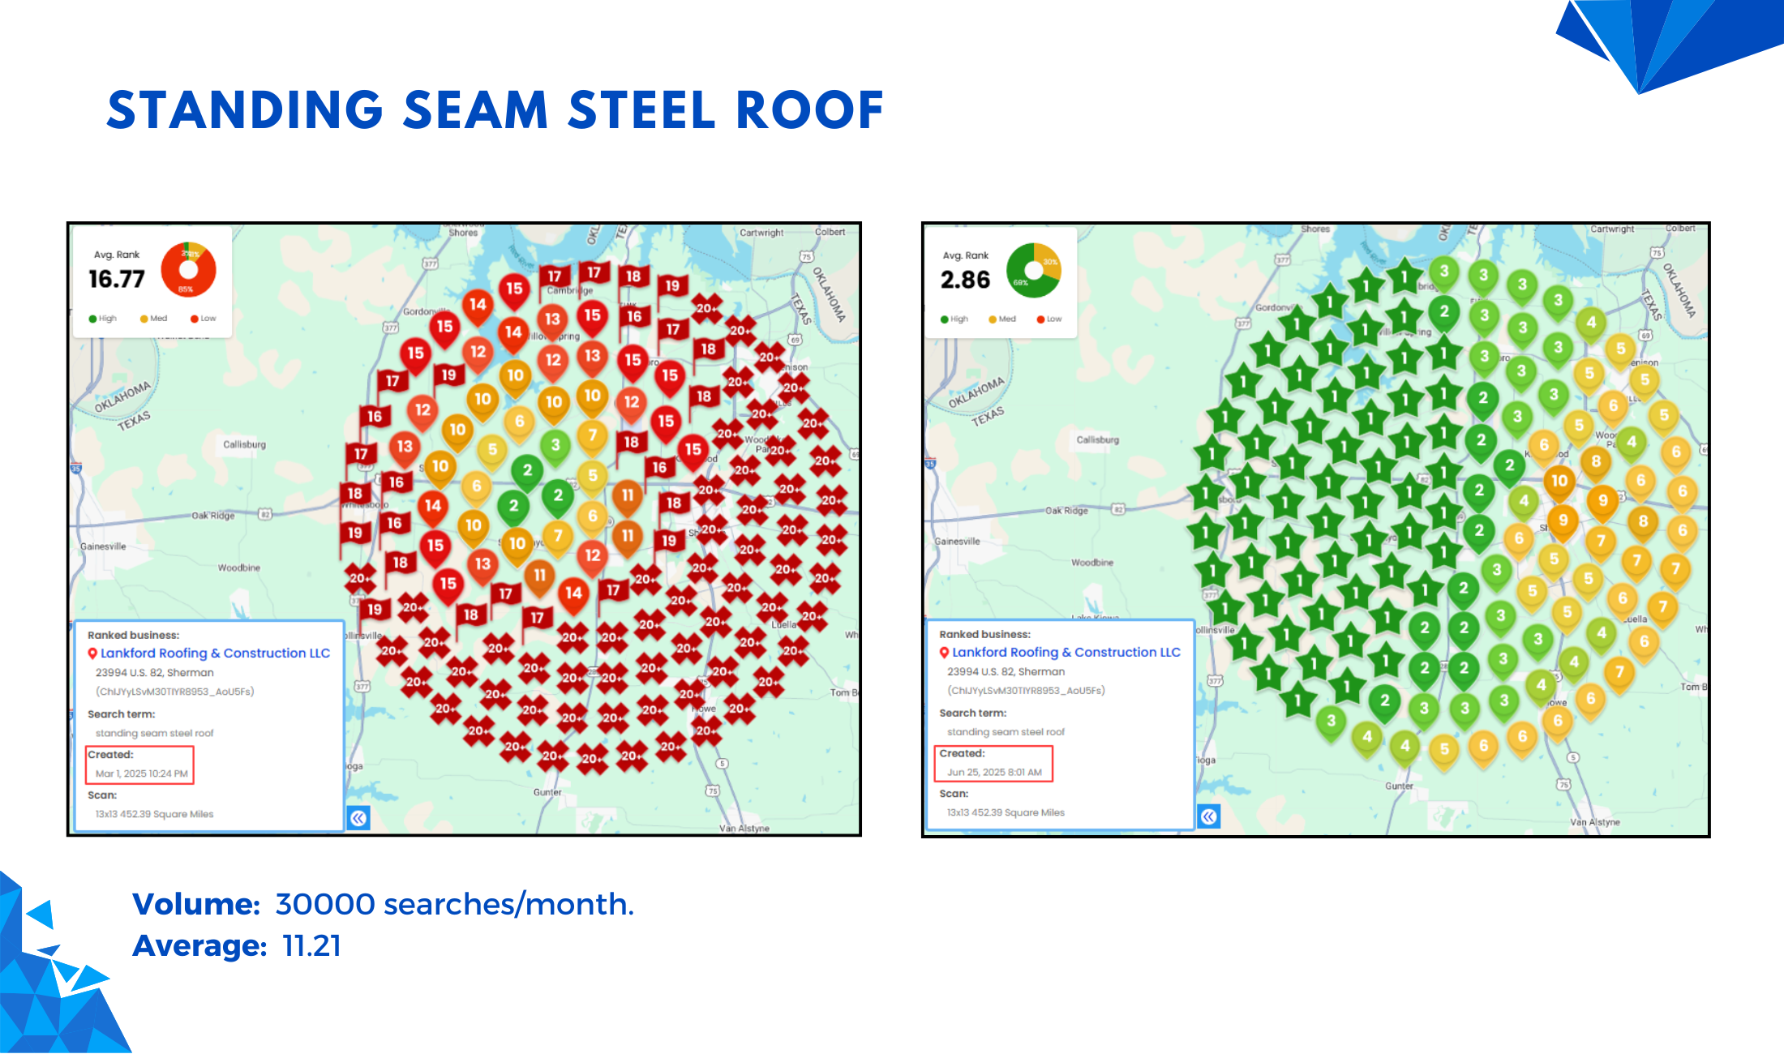Click the red location pin beside Lankford Roofing
The width and height of the screenshot is (1784, 1054).
(x=91, y=653)
